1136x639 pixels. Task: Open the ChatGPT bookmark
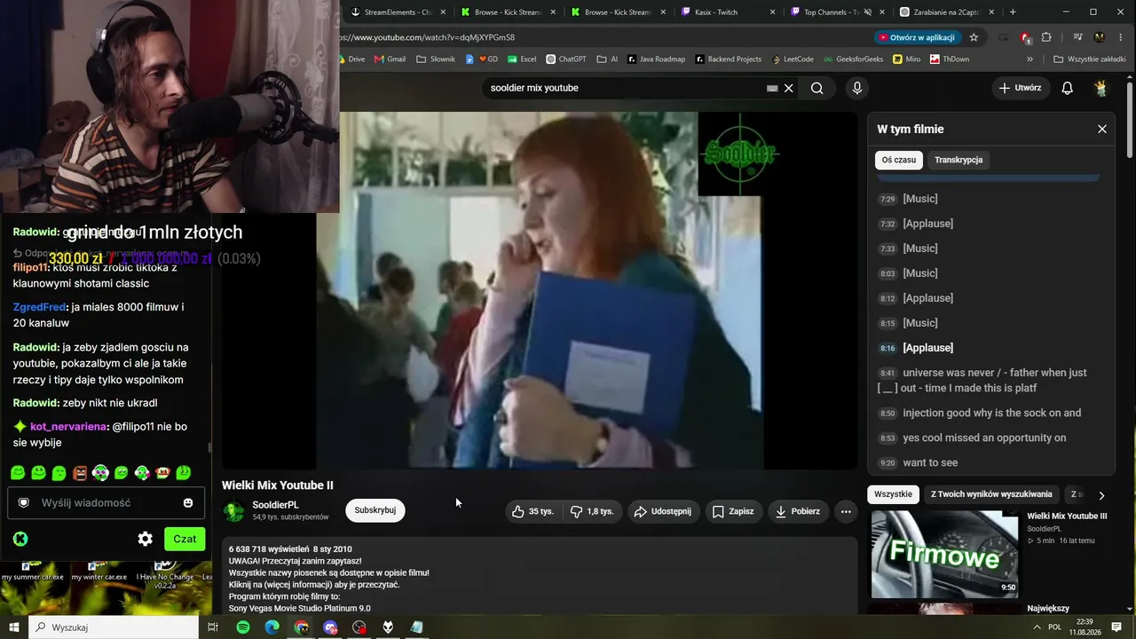(566, 59)
